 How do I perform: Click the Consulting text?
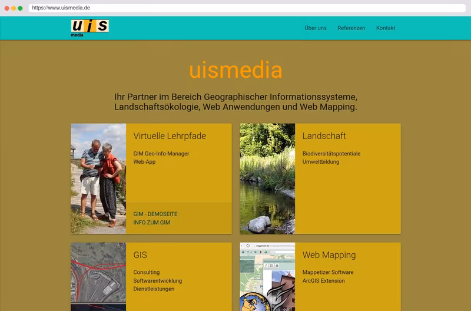click(x=146, y=272)
